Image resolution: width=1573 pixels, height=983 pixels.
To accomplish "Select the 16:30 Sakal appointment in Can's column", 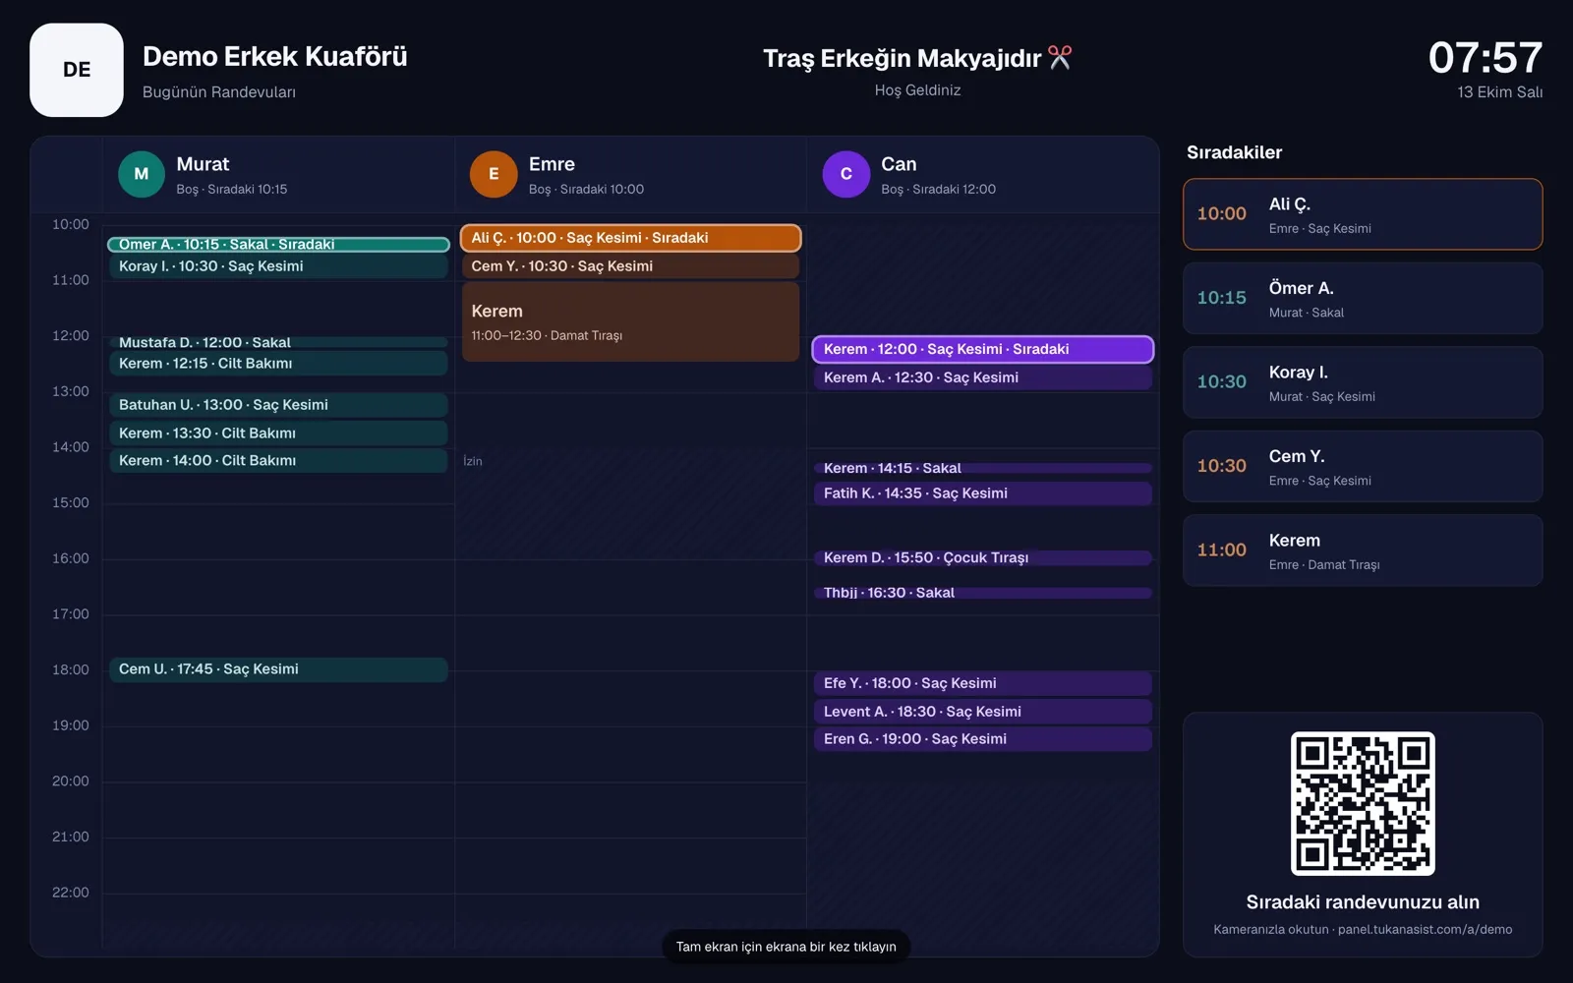I will pyautogui.click(x=982, y=593).
